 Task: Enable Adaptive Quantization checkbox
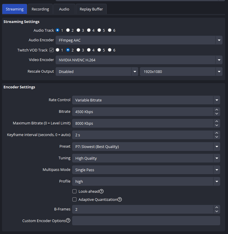(x=74, y=199)
